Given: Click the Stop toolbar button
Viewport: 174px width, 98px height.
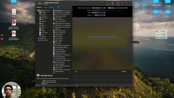Looking at the screenshot, I should 126,4.
